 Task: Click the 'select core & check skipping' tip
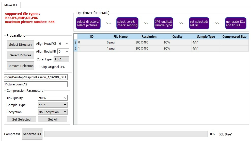127,23
